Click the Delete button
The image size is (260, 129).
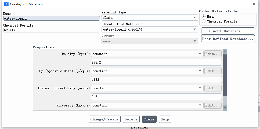click(x=131, y=119)
